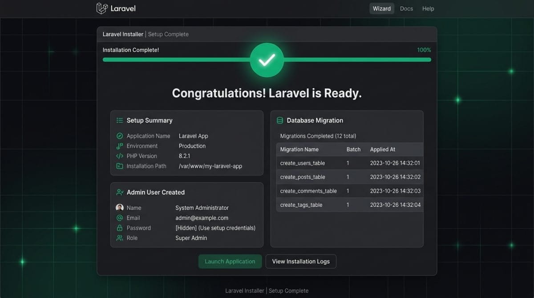Image resolution: width=534 pixels, height=298 pixels.
Task: Click the hidden password note
Action: coord(215,228)
